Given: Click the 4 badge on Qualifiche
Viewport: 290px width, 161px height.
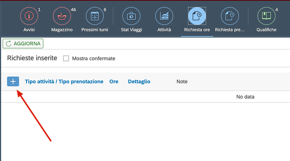Looking at the screenshot, I should click(276, 10).
